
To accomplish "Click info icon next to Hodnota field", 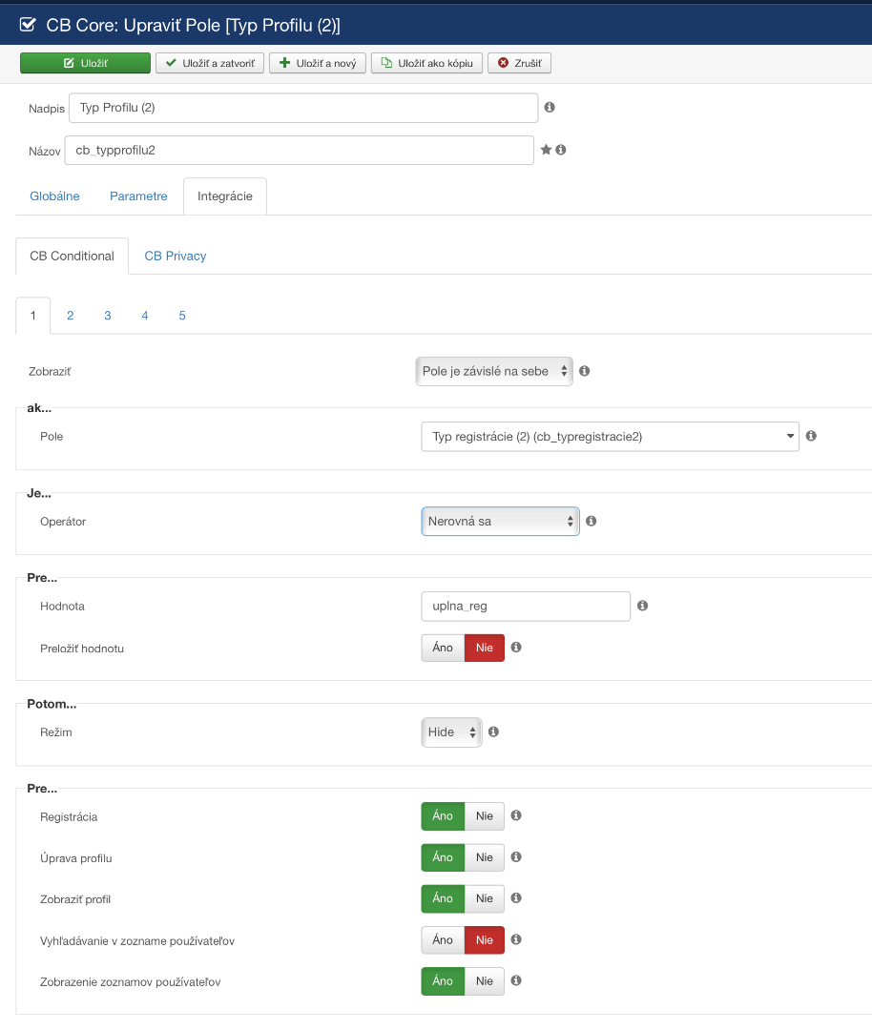I will point(643,606).
